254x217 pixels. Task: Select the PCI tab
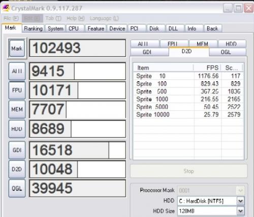pos(137,28)
